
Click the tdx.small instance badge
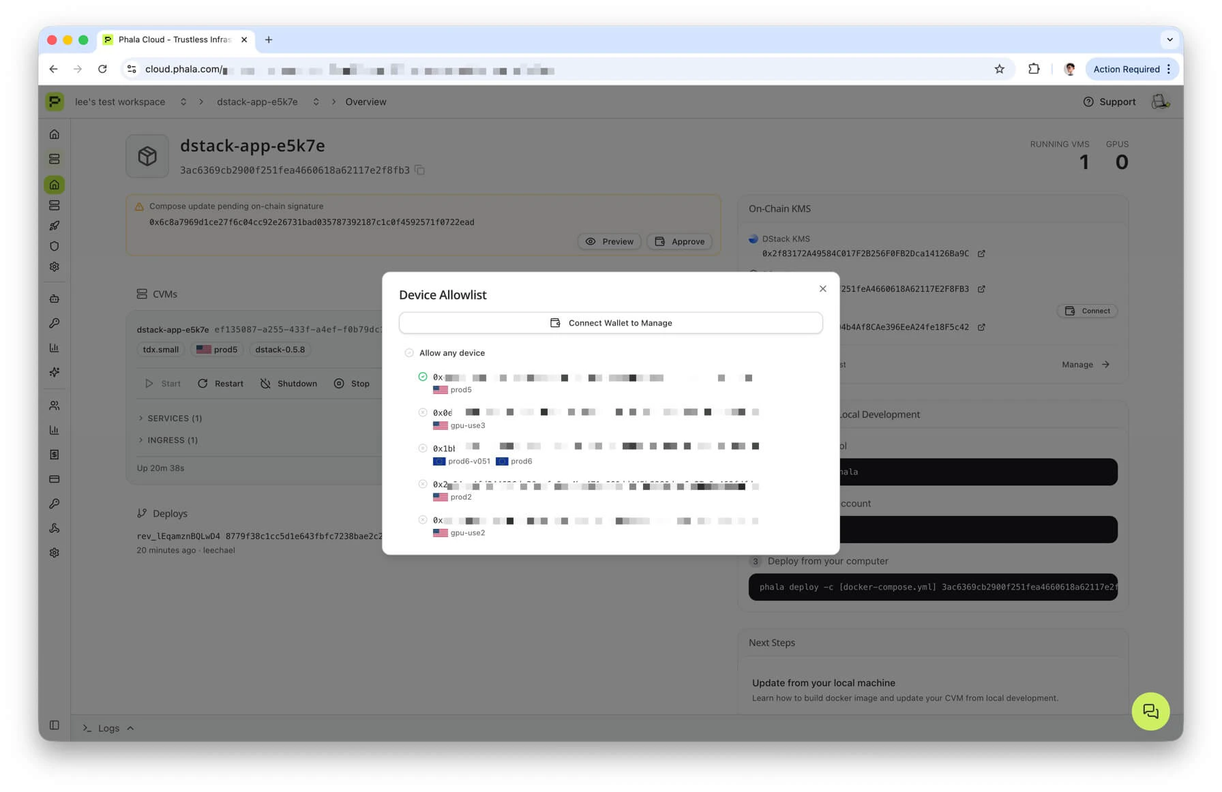161,350
